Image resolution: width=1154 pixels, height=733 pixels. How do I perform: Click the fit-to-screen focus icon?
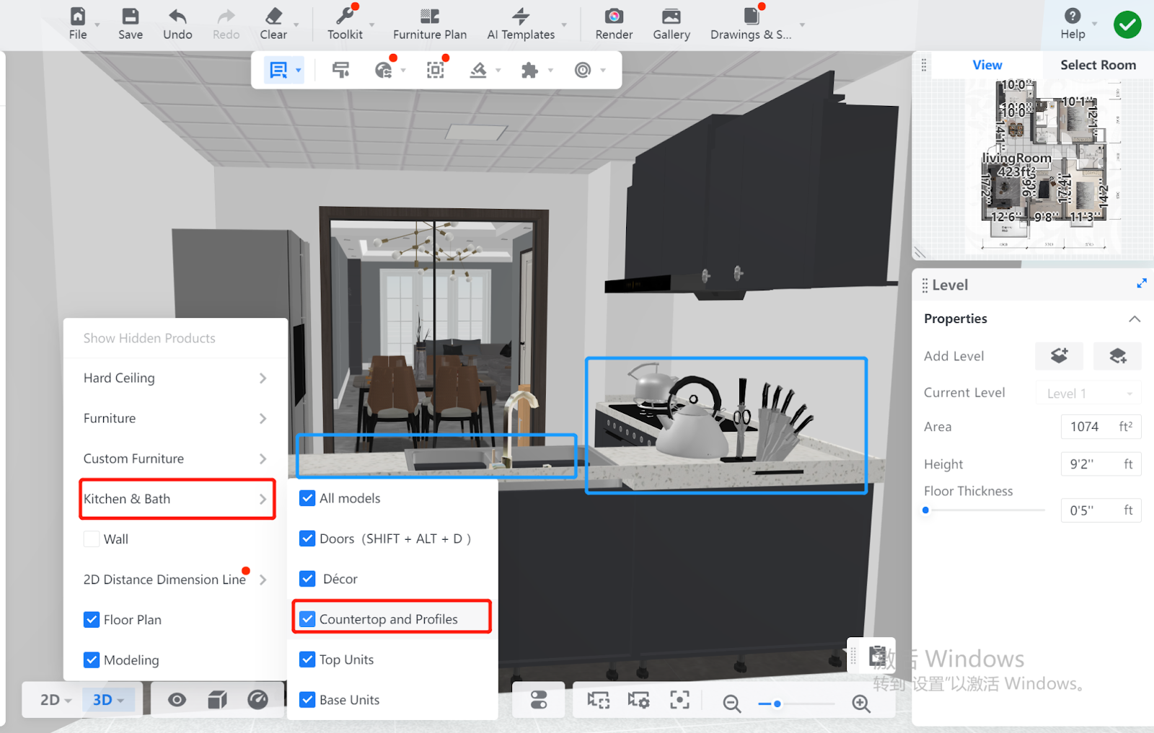click(679, 700)
